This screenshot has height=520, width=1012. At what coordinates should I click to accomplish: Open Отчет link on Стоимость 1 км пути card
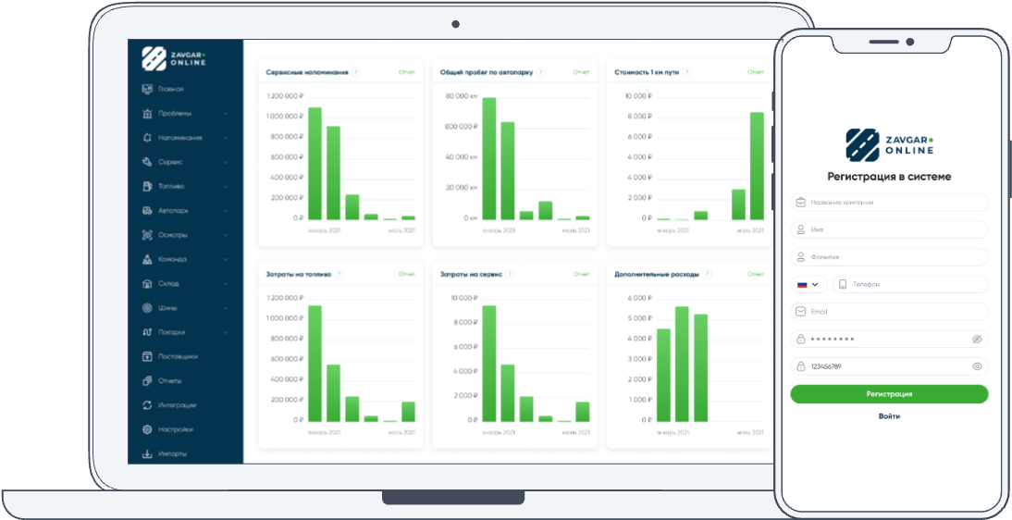tap(755, 72)
